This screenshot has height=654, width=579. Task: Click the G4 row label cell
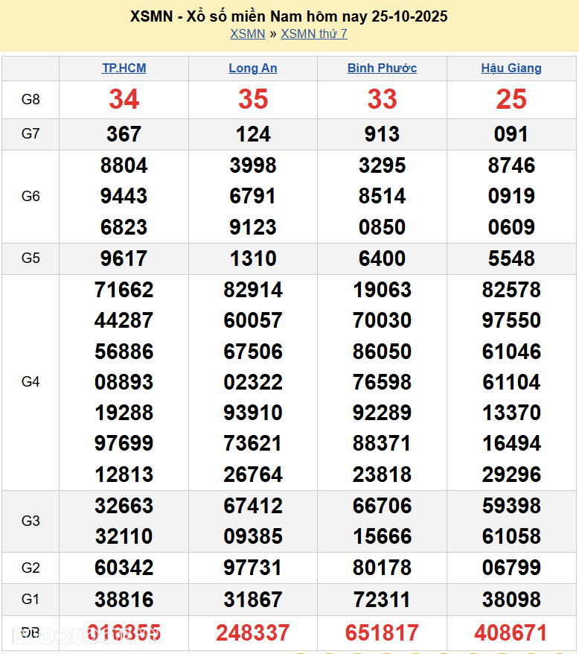click(31, 382)
